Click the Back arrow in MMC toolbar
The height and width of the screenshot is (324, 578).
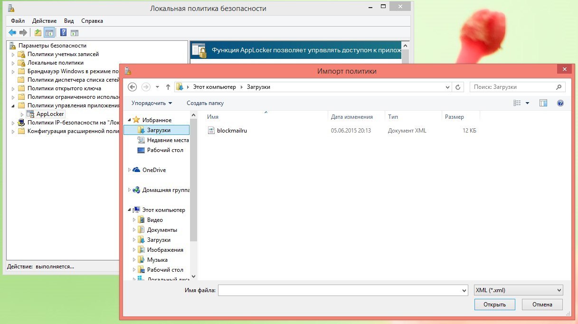click(x=12, y=33)
